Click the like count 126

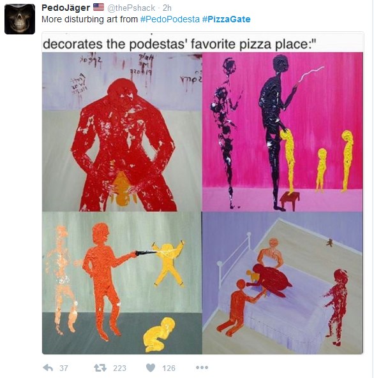pyautogui.click(x=168, y=368)
